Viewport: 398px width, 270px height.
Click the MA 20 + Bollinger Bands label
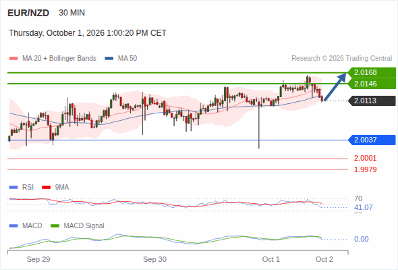point(59,59)
